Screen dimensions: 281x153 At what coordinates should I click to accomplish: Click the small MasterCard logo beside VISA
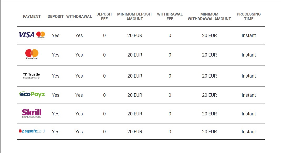click(x=41, y=35)
